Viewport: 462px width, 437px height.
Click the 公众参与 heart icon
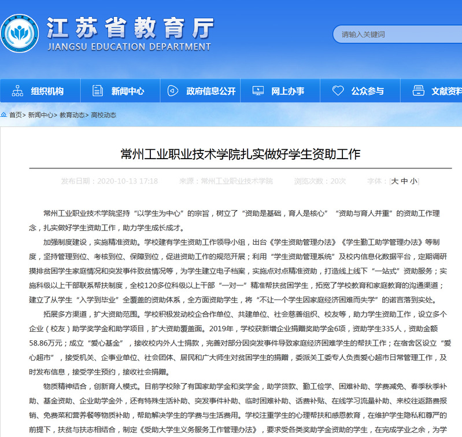point(338,91)
